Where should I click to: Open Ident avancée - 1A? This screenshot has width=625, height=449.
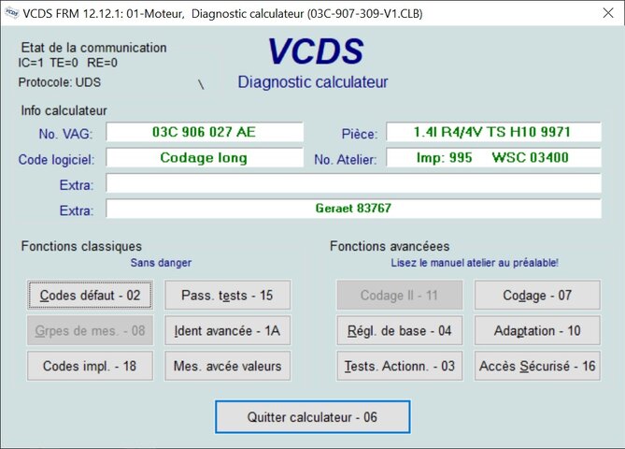coord(228,330)
